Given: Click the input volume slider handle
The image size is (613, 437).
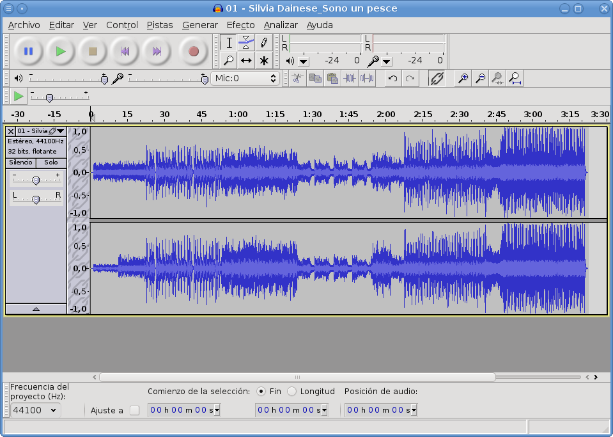Looking at the screenshot, I should coord(205,79).
